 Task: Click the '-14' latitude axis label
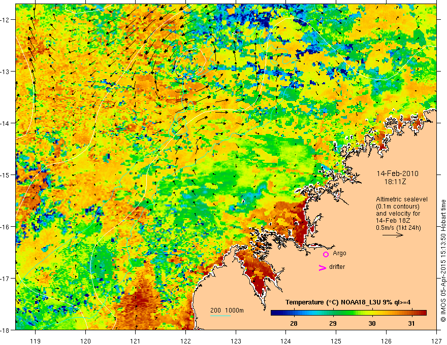(5, 123)
